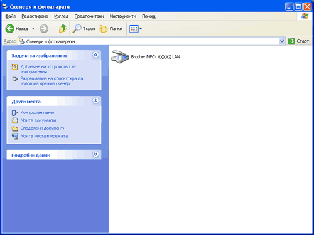314x235 pixels.
Task: Open Споделени документи link
Action: [x=43, y=128]
